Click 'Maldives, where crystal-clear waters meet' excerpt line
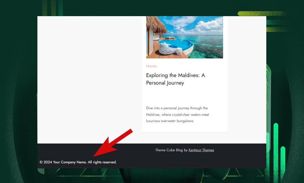 click(x=178, y=114)
